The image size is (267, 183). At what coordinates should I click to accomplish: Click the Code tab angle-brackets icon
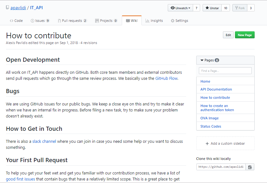(11, 21)
